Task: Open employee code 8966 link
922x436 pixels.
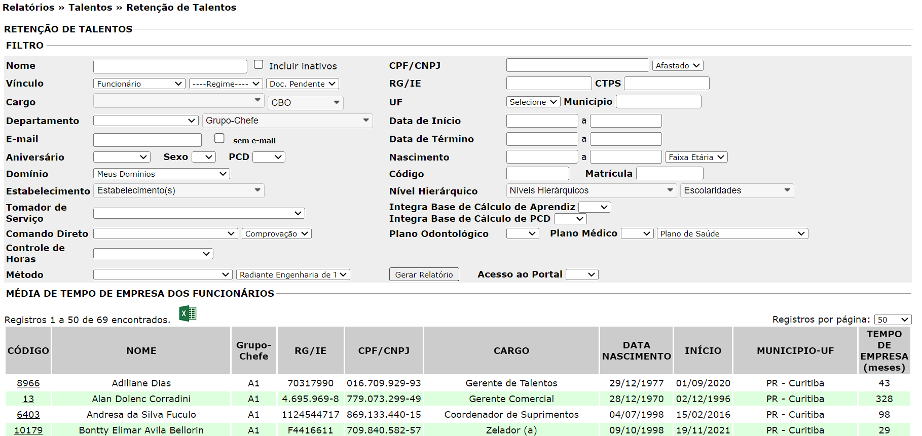Action: pyautogui.click(x=28, y=383)
